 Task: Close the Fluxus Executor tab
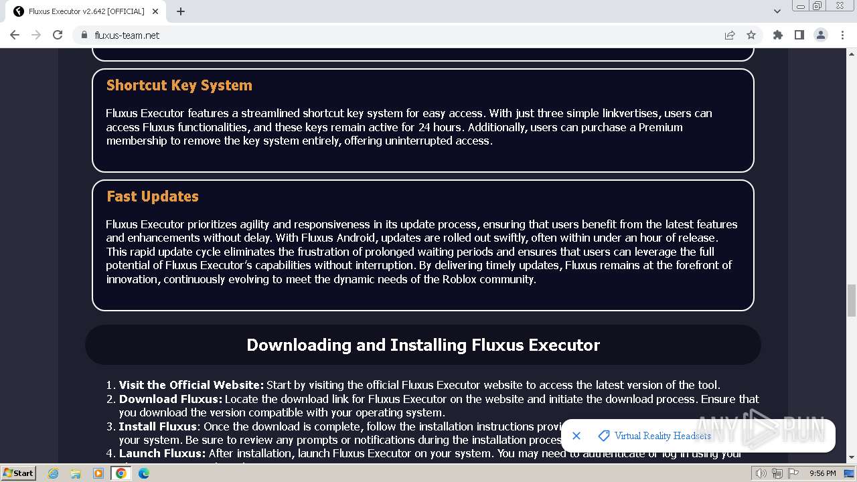pyautogui.click(x=155, y=11)
